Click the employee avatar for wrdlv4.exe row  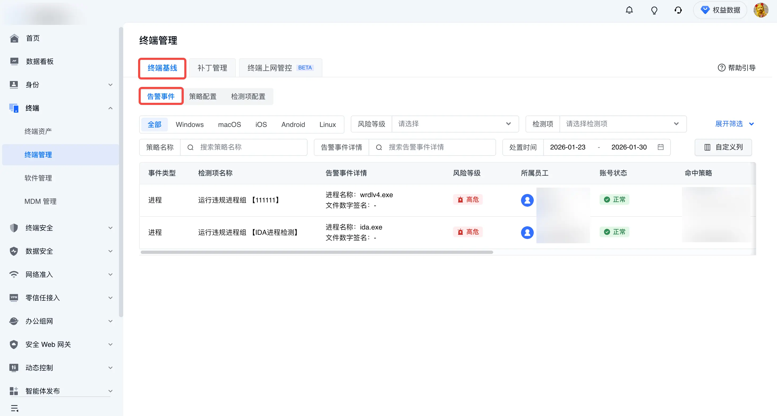(527, 200)
